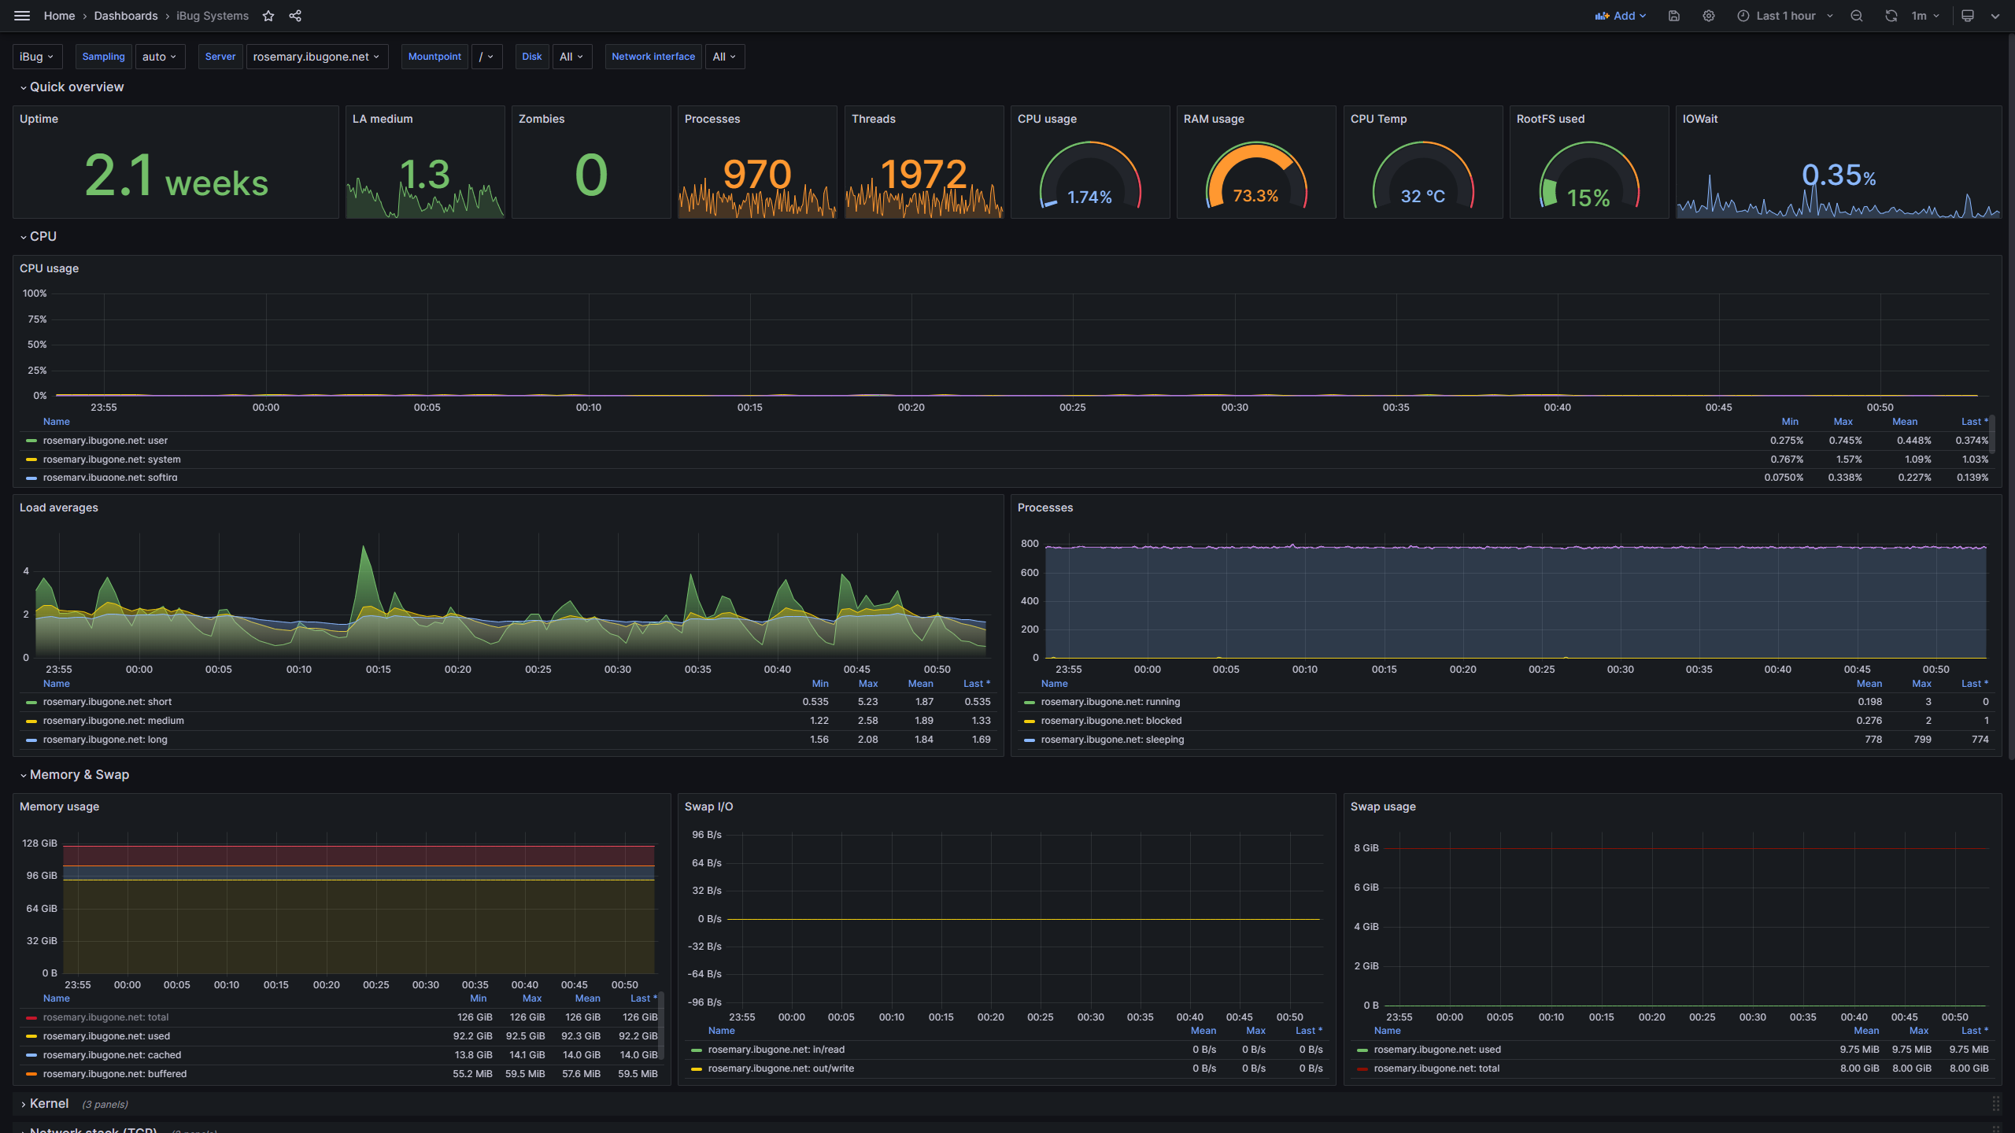The height and width of the screenshot is (1133, 2015).
Task: Toggle the 'user' CPU series in legend
Action: coord(105,441)
